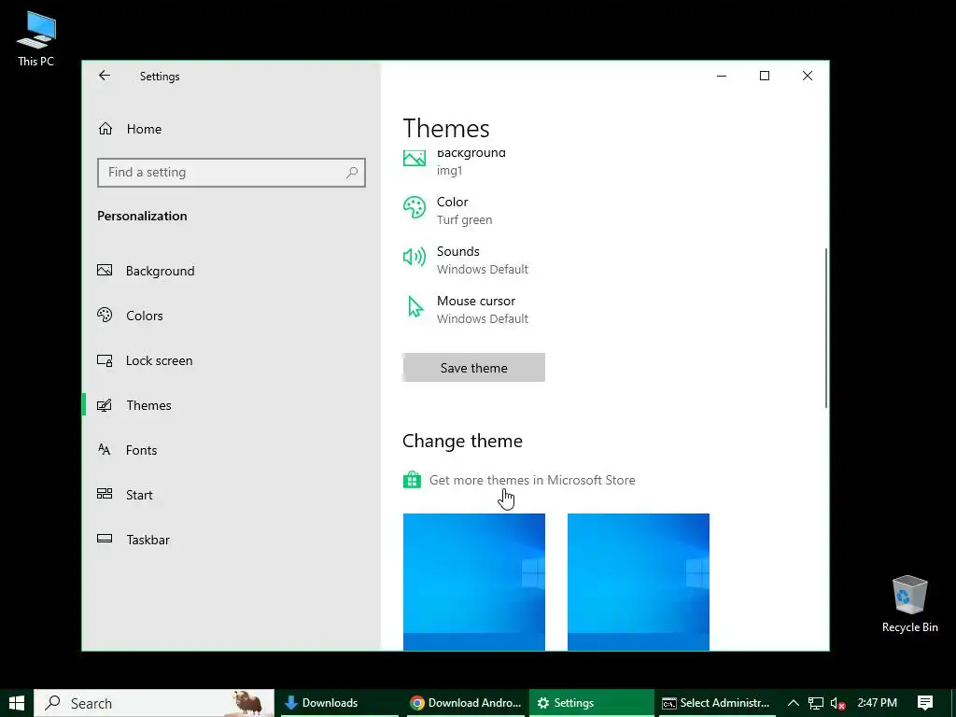Click the Save theme button

[x=473, y=368]
